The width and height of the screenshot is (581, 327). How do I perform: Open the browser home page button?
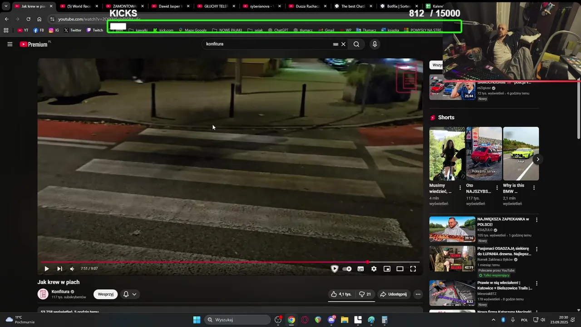(39, 19)
